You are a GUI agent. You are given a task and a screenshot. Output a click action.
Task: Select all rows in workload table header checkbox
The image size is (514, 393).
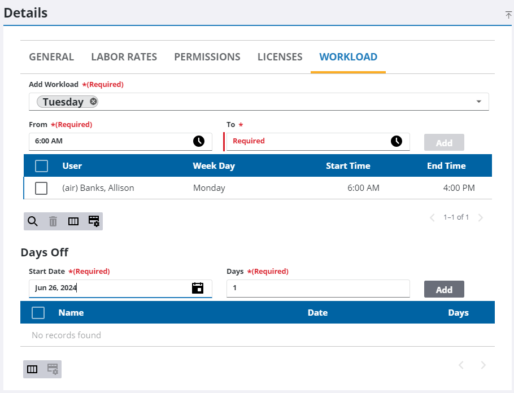click(x=41, y=166)
